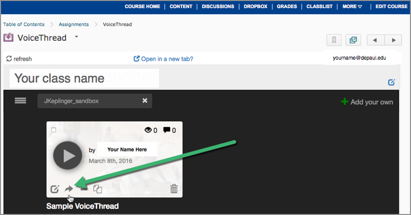This screenshot has width=411, height=215.
Task: Open Grades in the navbar
Action: tap(287, 7)
